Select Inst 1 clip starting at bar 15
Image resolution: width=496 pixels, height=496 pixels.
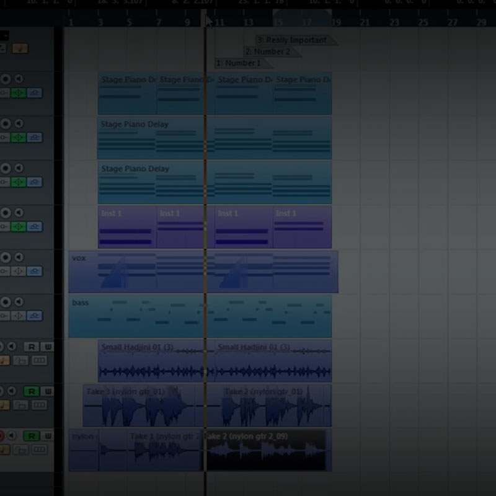[x=302, y=227]
